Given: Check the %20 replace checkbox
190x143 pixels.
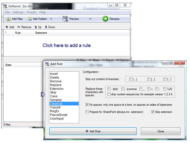Looking at the screenshot, I should (165, 89).
